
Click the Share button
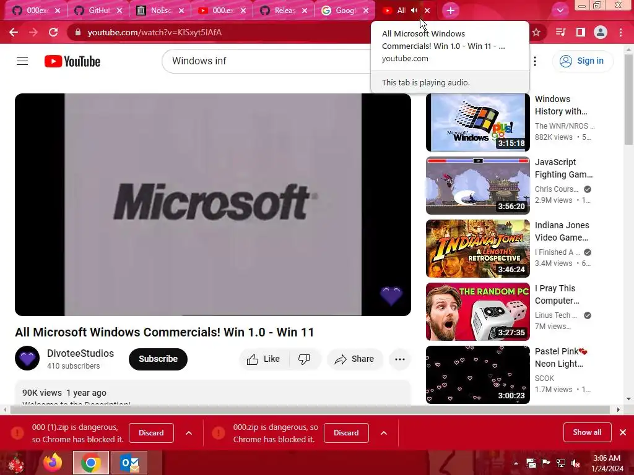[355, 359]
